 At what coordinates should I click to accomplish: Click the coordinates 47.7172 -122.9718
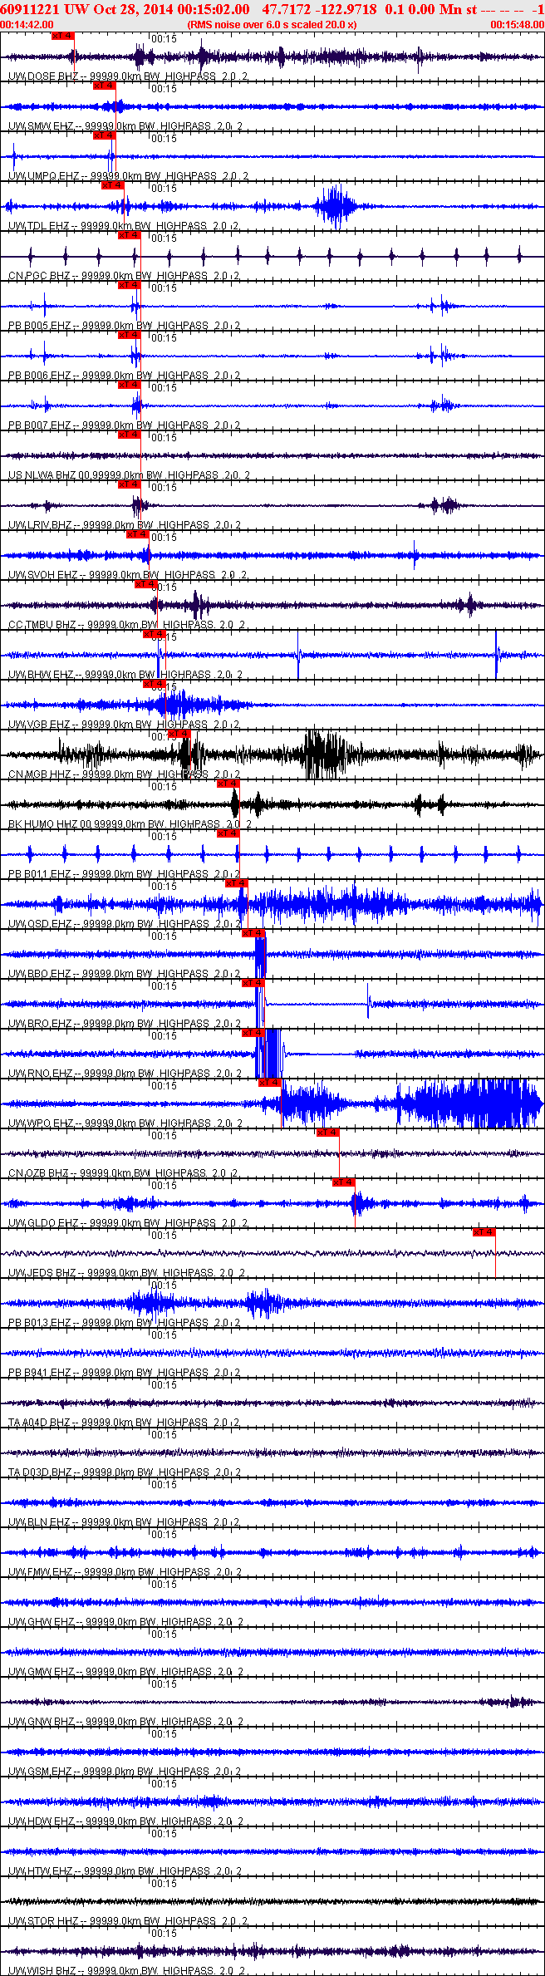pos(319,9)
